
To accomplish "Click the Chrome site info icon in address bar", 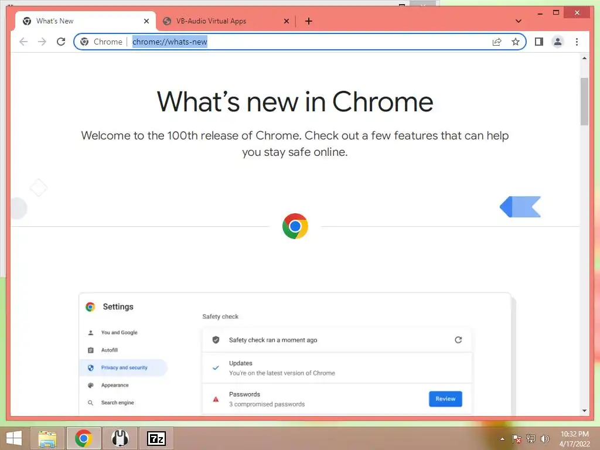I will tap(84, 42).
